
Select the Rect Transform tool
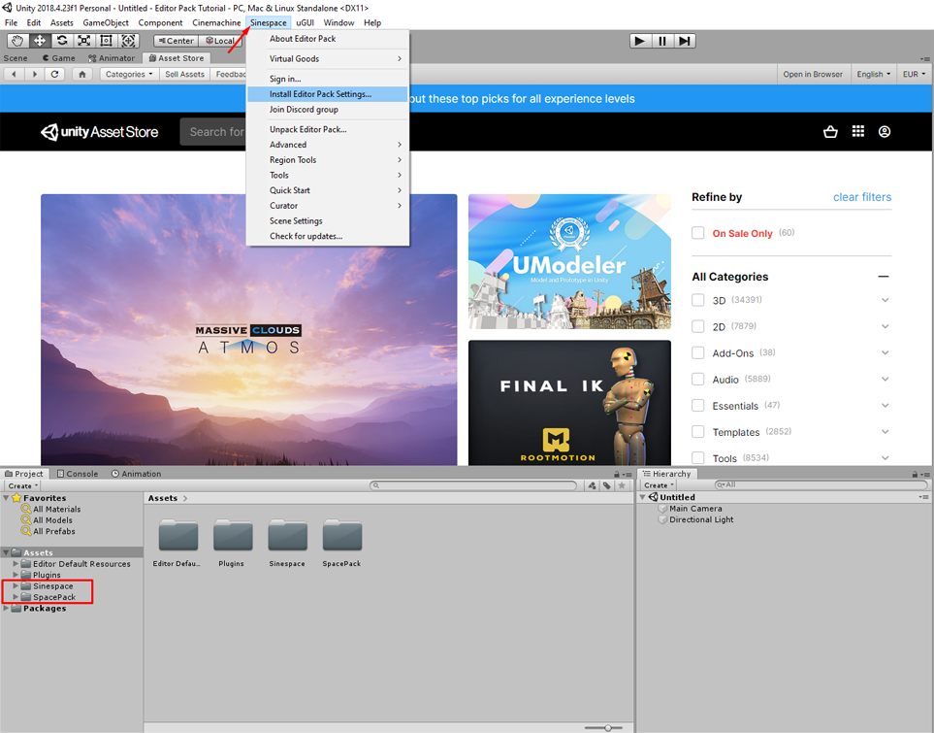pyautogui.click(x=106, y=41)
